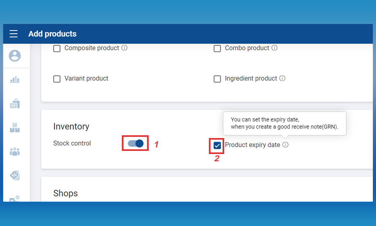Open the hamburger navigation menu
This screenshot has width=376, height=226.
(14, 34)
